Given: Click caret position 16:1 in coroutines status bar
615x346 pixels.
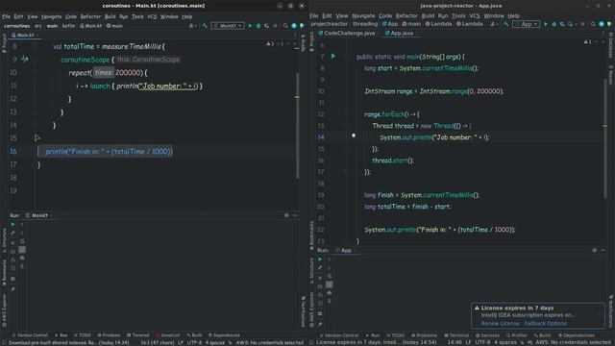Looking at the screenshot, I should coord(157,343).
